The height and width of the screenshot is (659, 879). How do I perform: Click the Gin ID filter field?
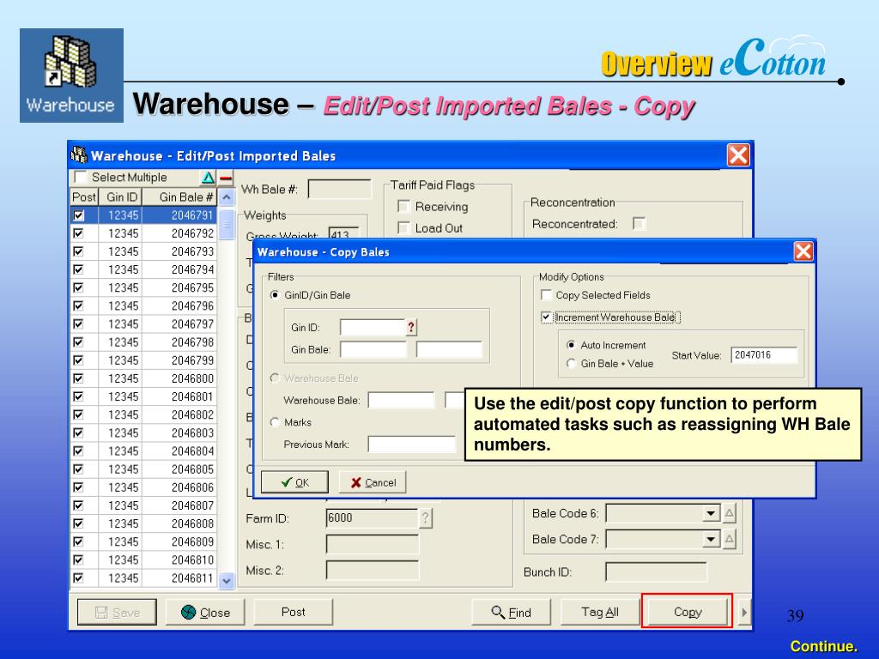click(x=373, y=327)
